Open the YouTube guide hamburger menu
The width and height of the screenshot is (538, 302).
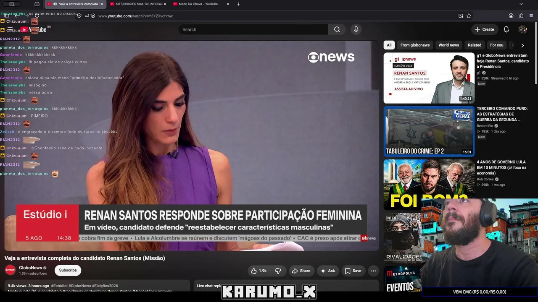(10, 29)
